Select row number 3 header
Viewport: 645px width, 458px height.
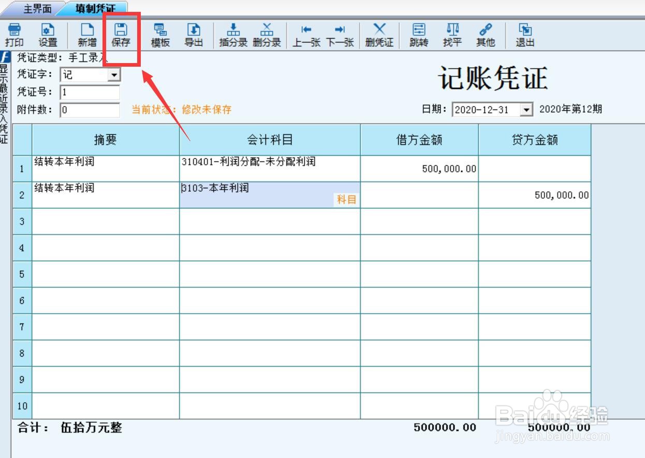coord(22,221)
